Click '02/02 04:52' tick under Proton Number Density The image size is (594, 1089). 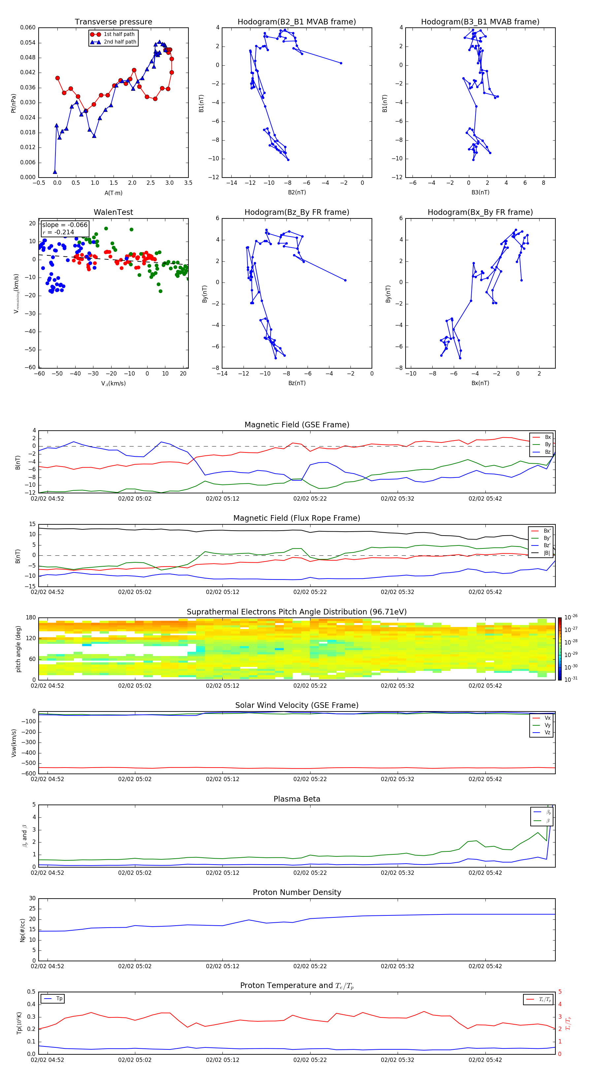point(47,966)
